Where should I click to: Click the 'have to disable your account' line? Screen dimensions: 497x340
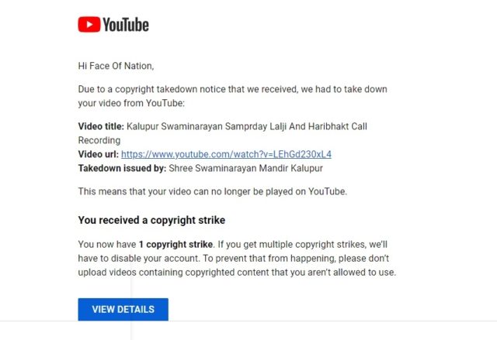[233, 258]
